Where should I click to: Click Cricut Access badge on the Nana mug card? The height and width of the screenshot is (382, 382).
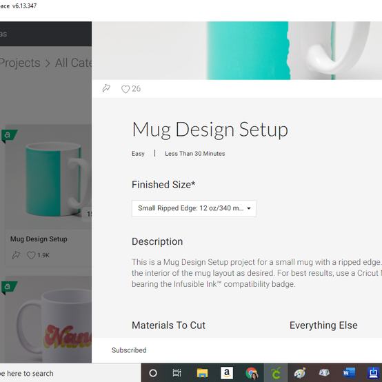9,288
